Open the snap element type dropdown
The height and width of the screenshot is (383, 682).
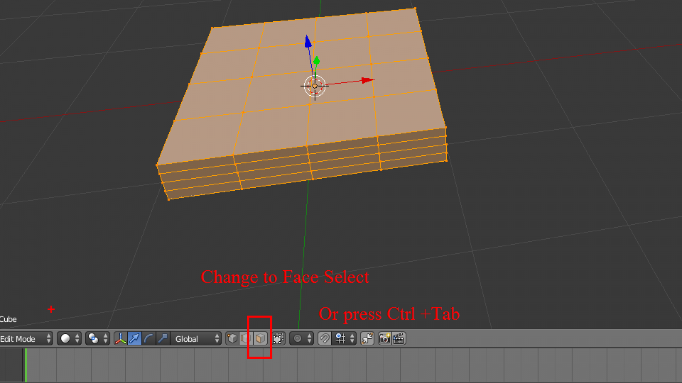click(x=344, y=339)
